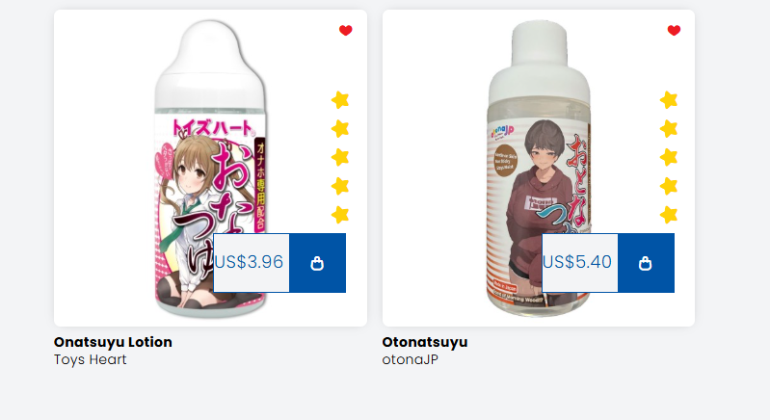Open the Onatsuyu Lotion product title
Screen dimensions: 770x420
click(113, 342)
